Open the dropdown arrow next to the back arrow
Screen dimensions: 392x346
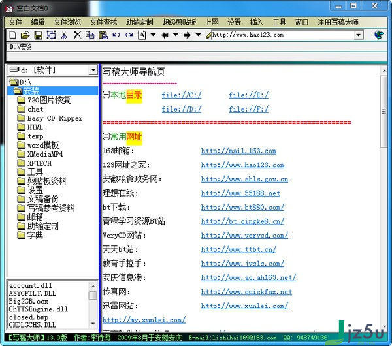coord(176,35)
